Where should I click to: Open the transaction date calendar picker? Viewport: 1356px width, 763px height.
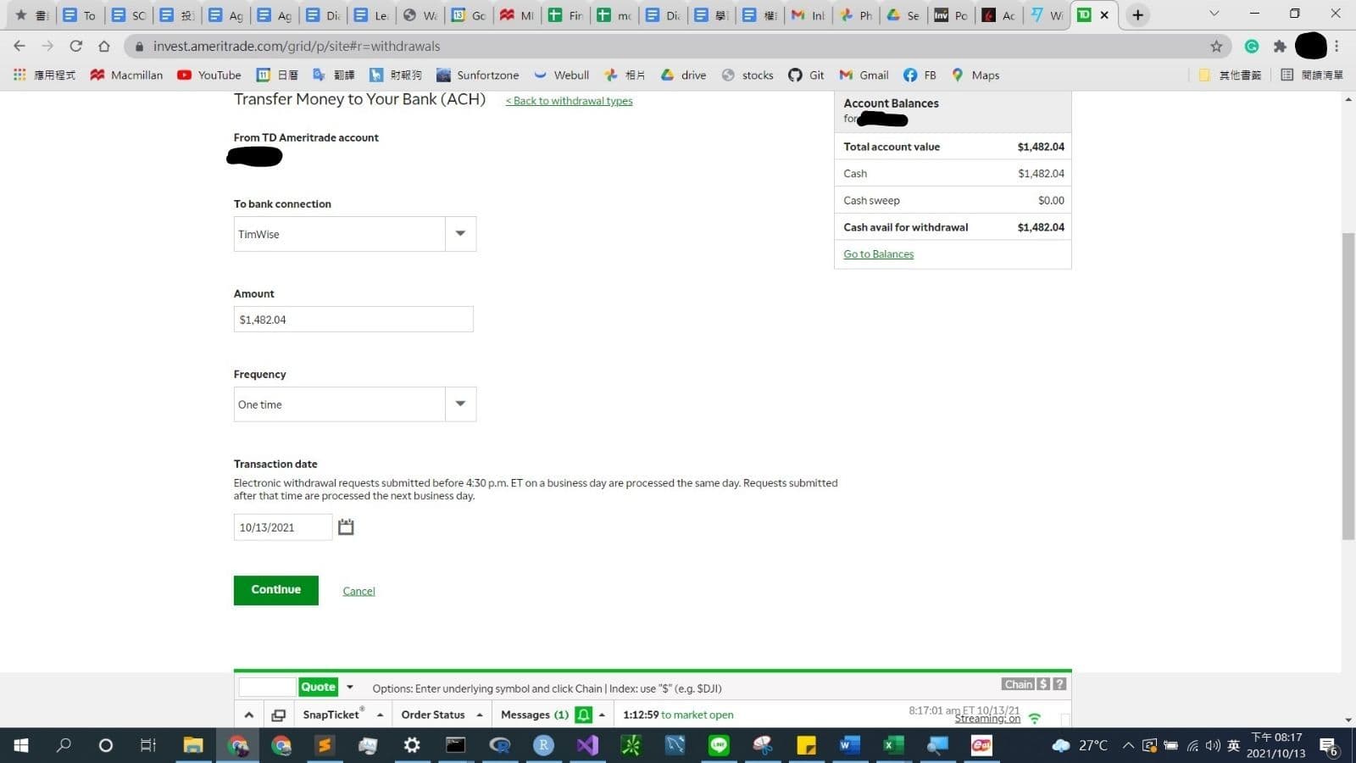click(346, 527)
